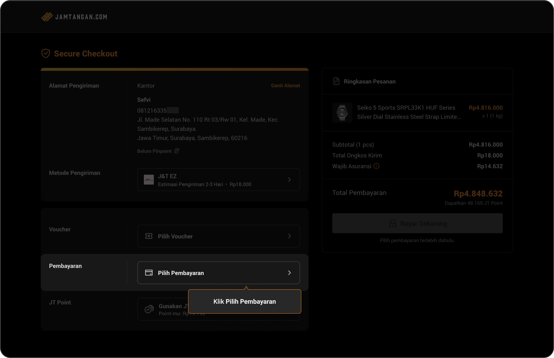The image size is (554, 358).
Task: Open the J&T EZ shipping method selector
Action: [x=219, y=180]
